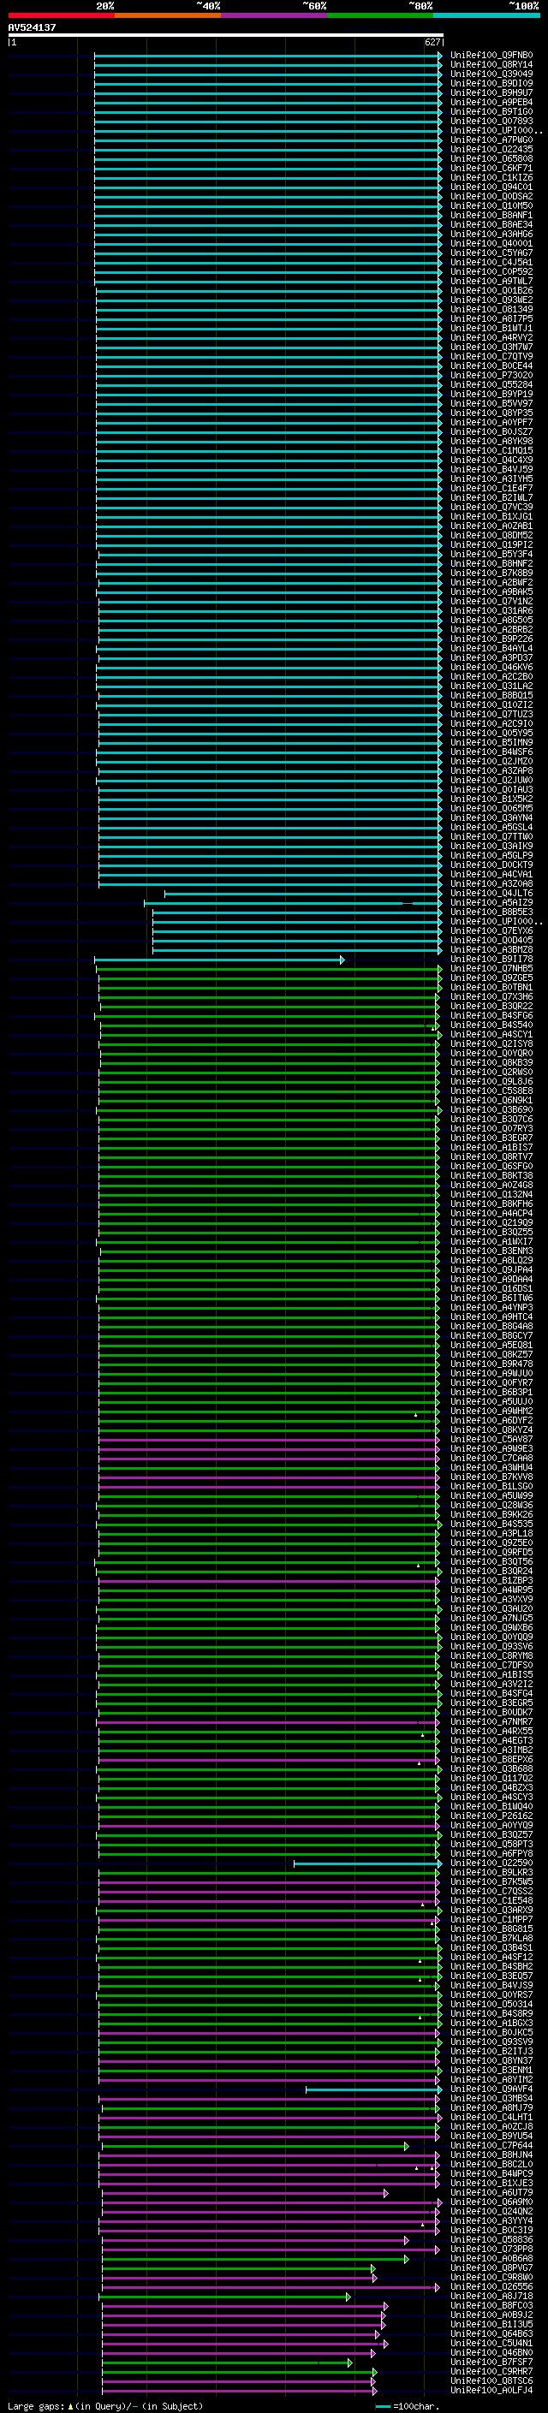Click the query end position 627
This screenshot has width=548, height=2413.
pos(432,42)
